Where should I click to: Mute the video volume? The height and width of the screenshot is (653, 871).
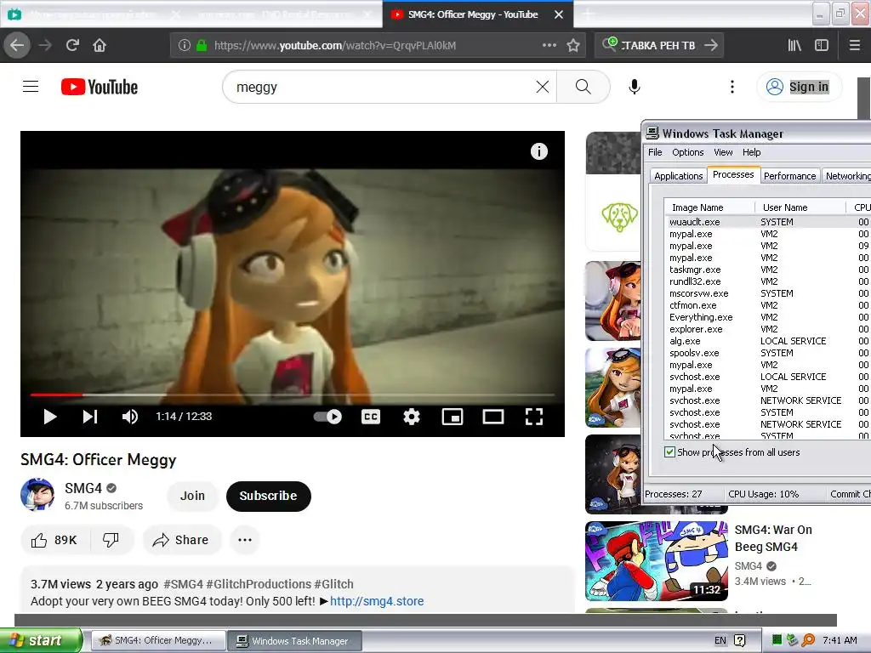pos(130,417)
